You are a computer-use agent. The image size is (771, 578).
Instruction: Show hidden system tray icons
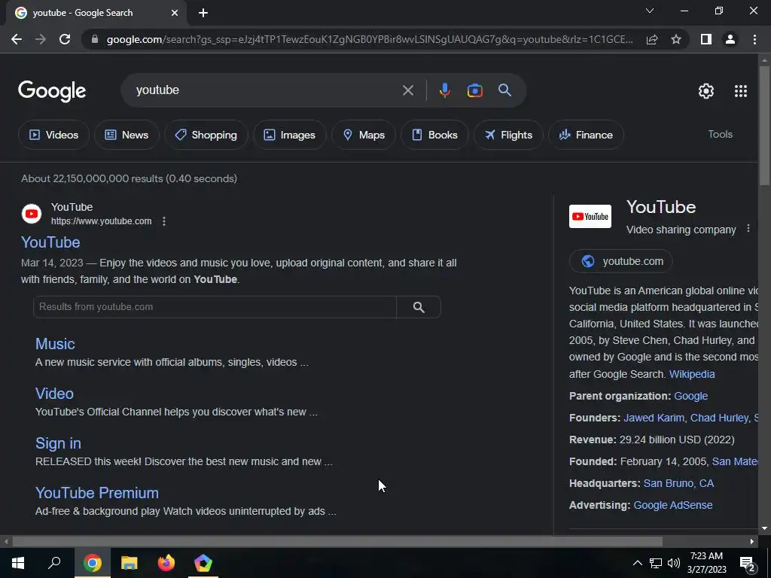[x=637, y=563]
